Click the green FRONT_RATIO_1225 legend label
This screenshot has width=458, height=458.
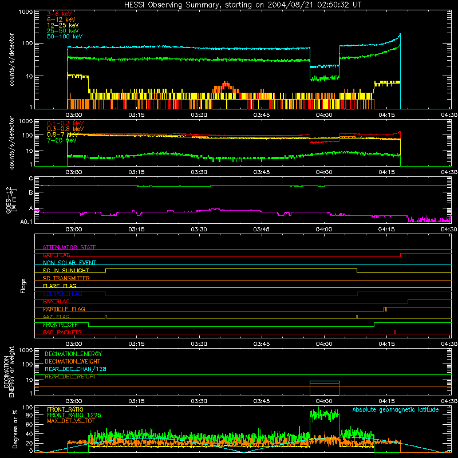[x=74, y=415]
